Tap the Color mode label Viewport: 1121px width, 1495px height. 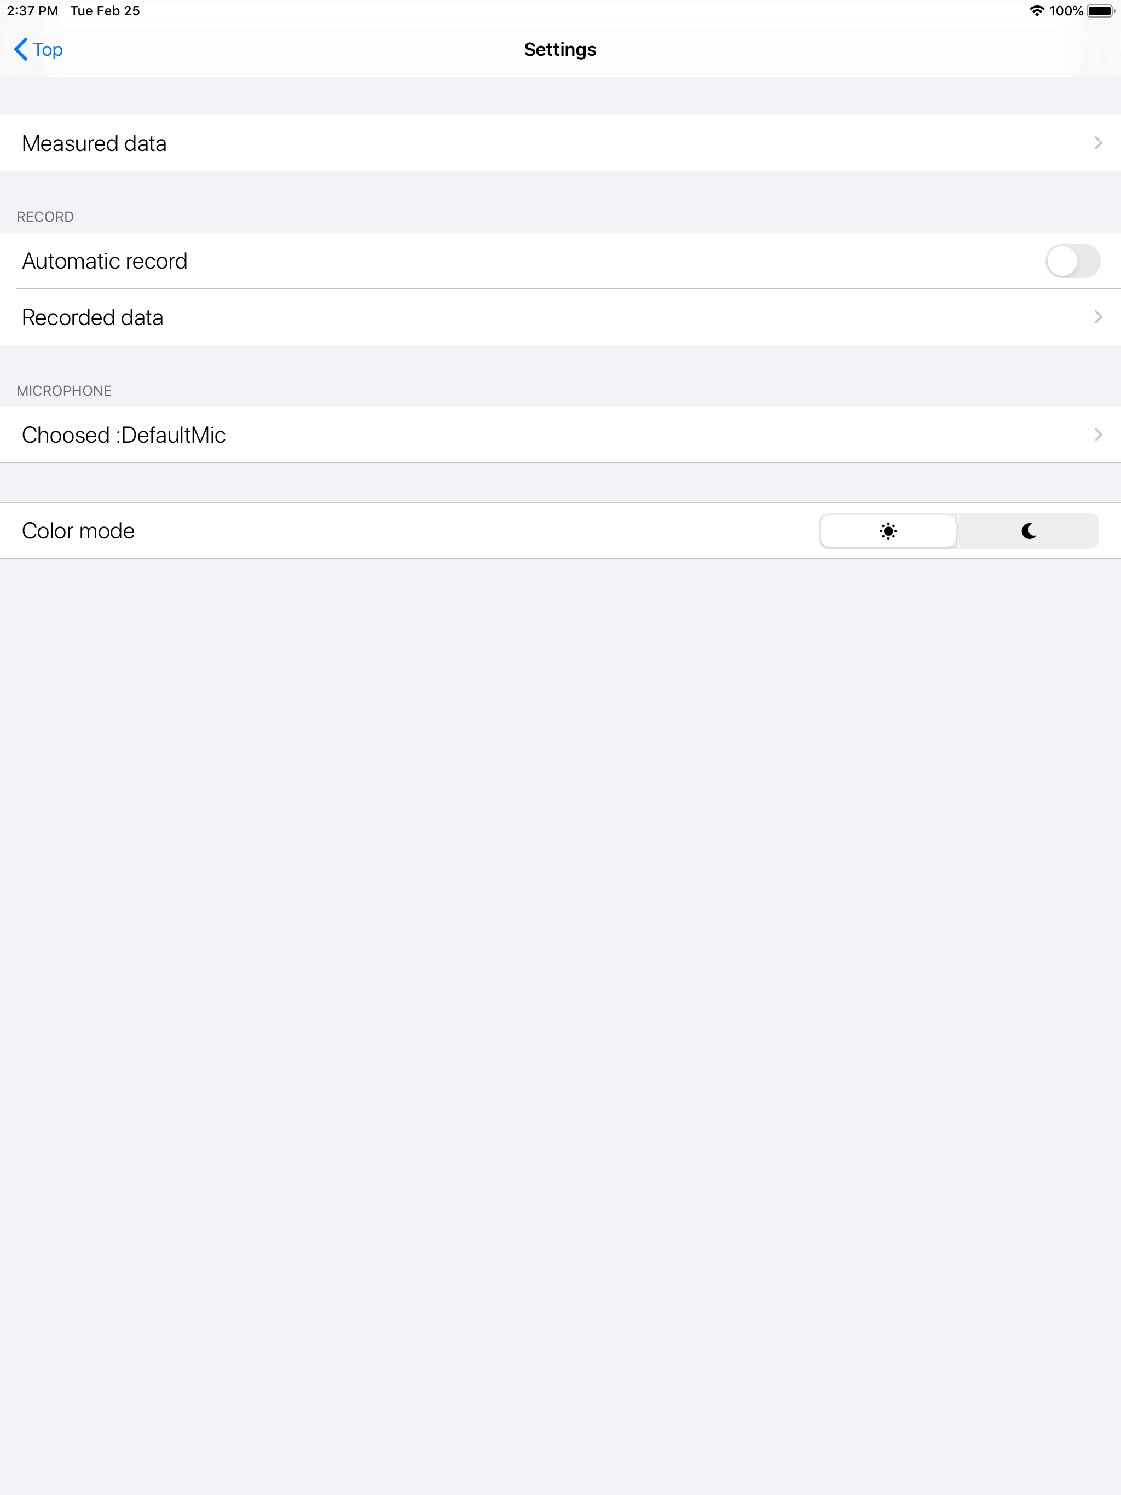point(78,531)
